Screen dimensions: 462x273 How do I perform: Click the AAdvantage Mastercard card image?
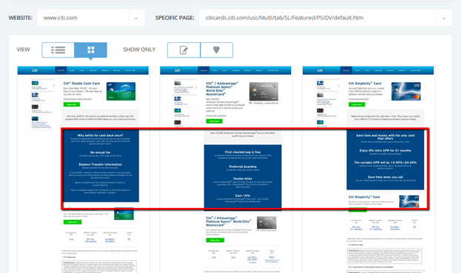pos(264,92)
